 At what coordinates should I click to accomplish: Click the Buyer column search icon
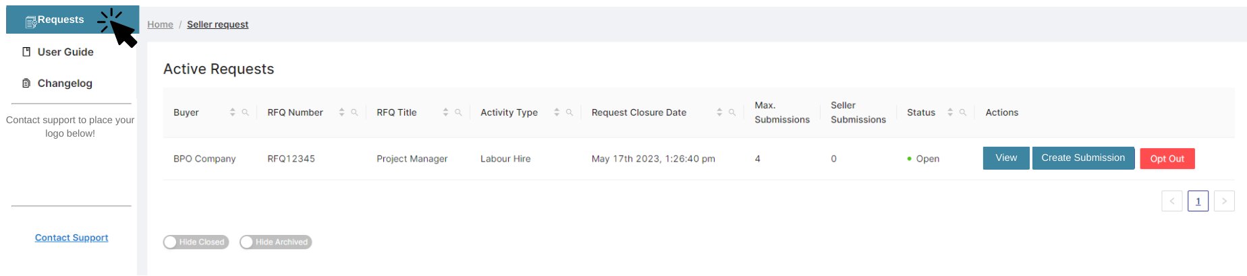coord(246,112)
